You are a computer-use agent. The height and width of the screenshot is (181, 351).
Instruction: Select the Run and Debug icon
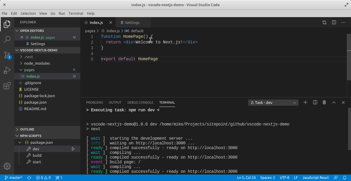coord(7,70)
